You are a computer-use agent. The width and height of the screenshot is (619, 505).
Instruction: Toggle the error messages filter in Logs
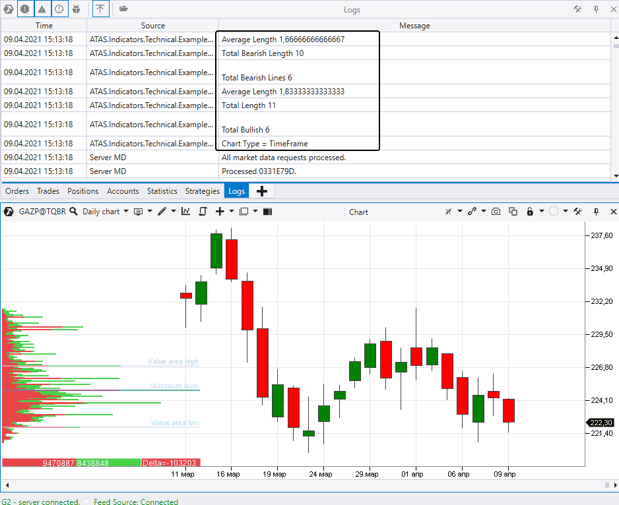click(x=25, y=9)
